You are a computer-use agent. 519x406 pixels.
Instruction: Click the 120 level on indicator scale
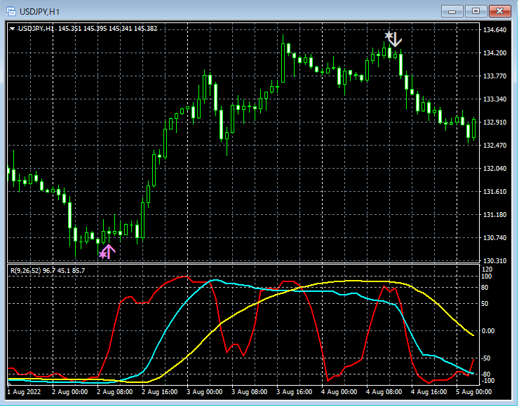489,269
